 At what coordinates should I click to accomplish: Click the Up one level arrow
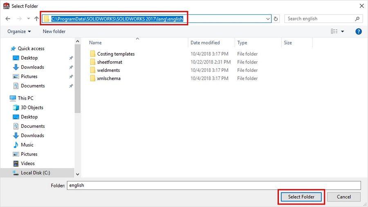tap(36, 19)
